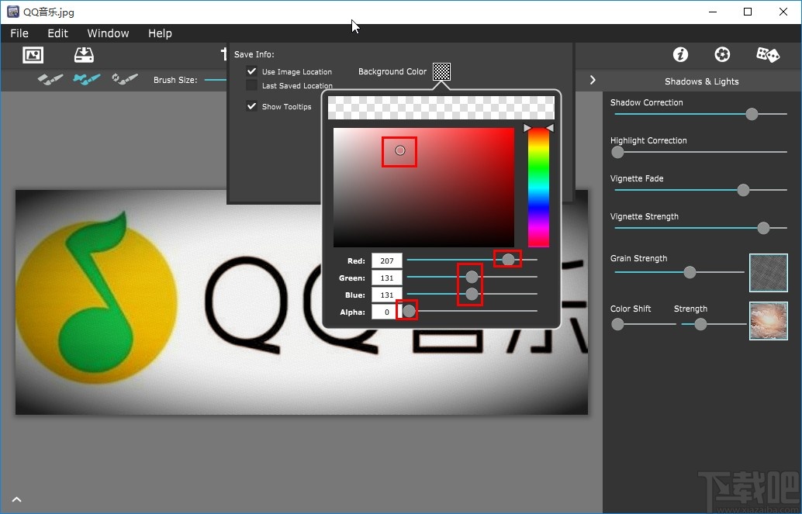Click the Highlight Correction slider handle
This screenshot has width=802, height=514.
click(x=617, y=152)
